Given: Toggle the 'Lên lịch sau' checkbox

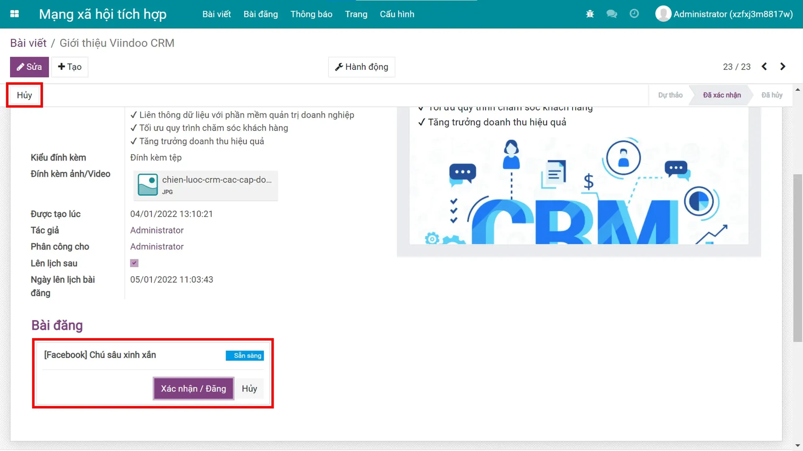Looking at the screenshot, I should tap(134, 263).
